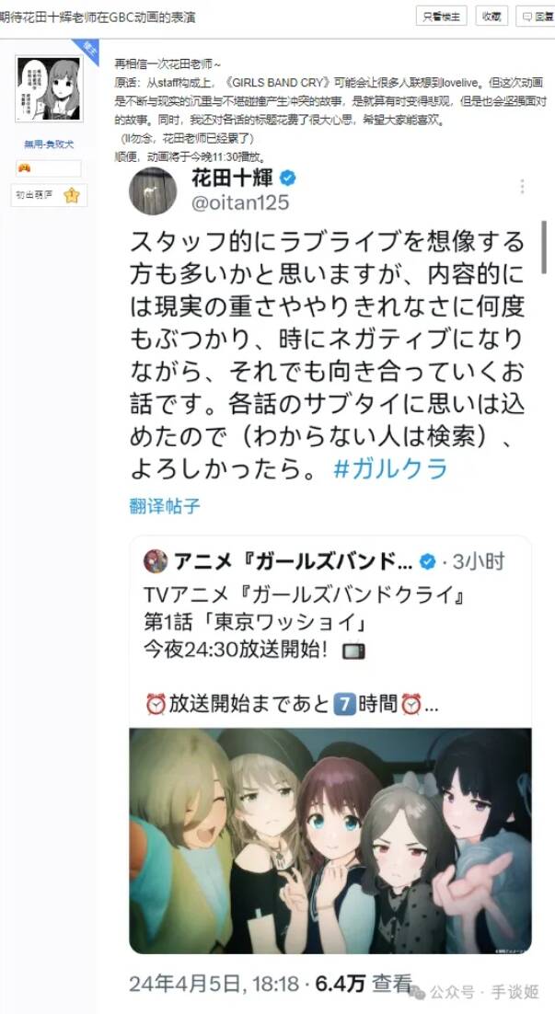Open the 無用-負敗犬 user profile link
This screenshot has width=555, height=1014.
49,144
